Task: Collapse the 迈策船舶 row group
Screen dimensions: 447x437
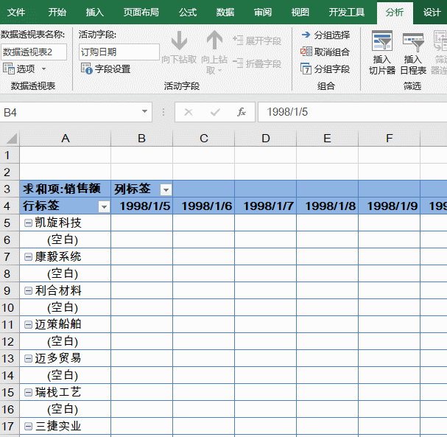Action: tap(28, 324)
